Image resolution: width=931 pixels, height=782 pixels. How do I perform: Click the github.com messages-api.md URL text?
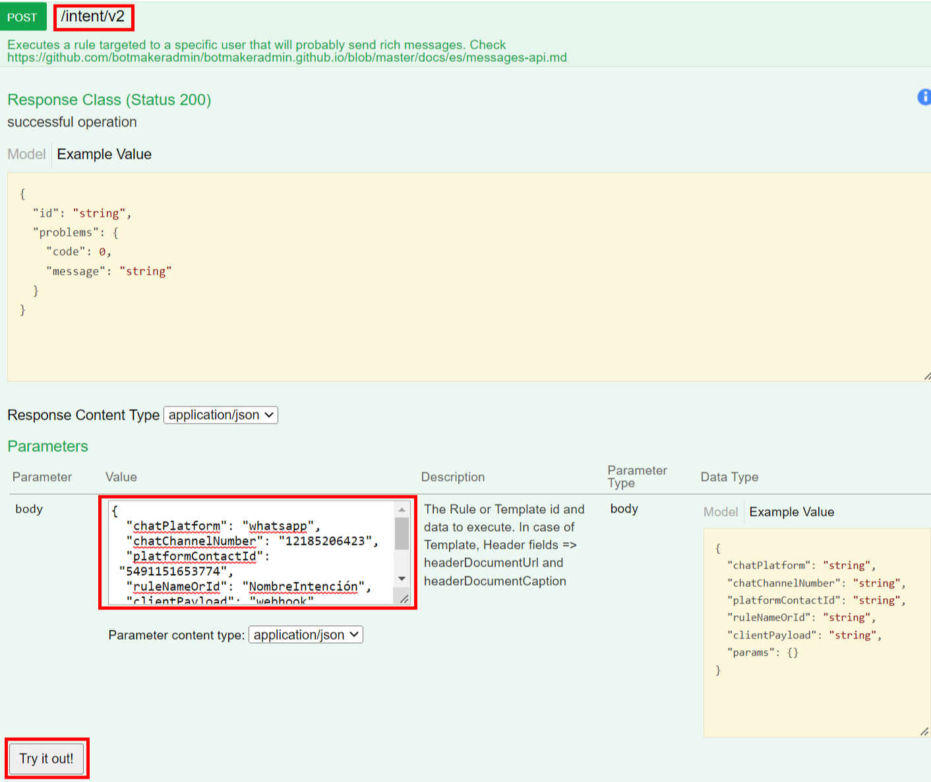point(287,57)
